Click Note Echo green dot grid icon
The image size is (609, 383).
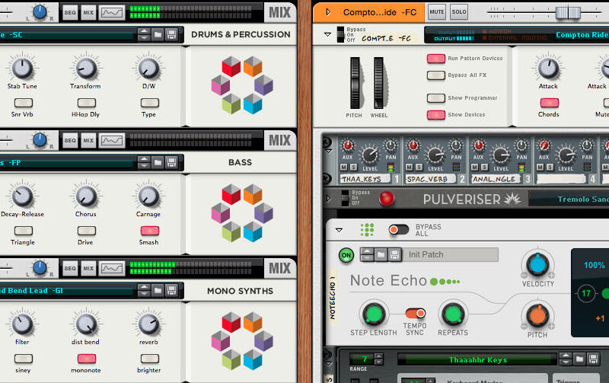click(x=367, y=230)
